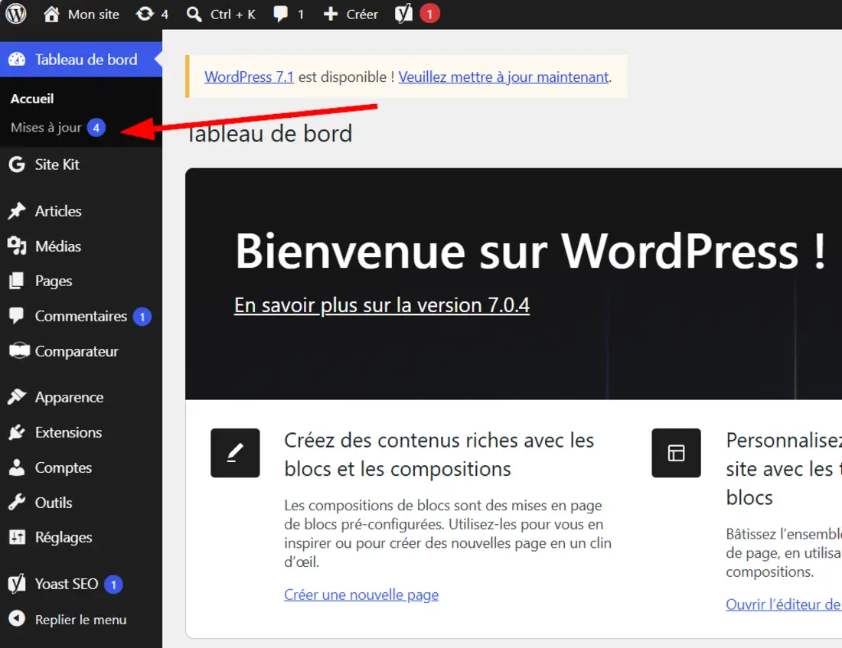This screenshot has width=842, height=648.
Task: Open En savoir plus sur la version 7.0.4
Action: [382, 305]
